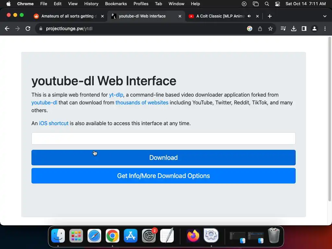The image size is (332, 249).
Task: Mute audio on A Colt Classic tab
Action: click(249, 16)
